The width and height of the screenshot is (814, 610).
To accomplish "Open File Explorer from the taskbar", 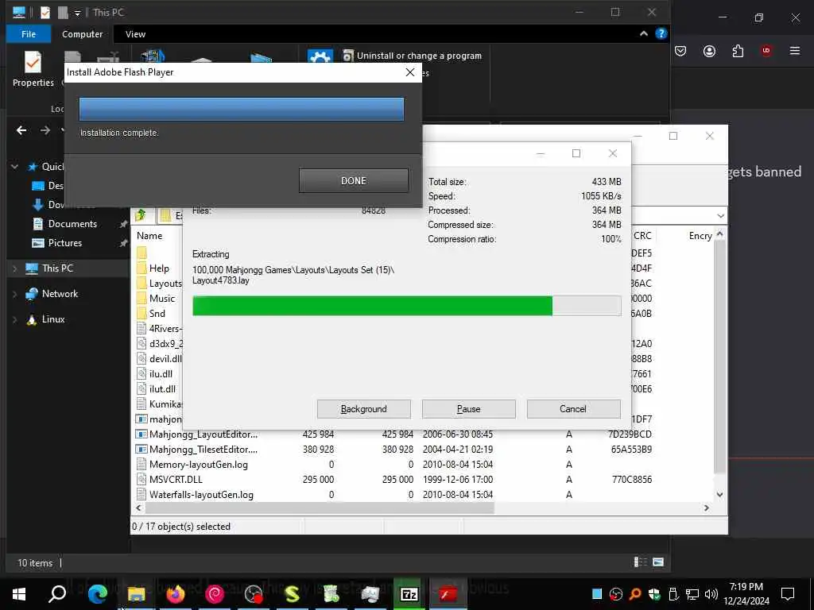I will [136, 594].
